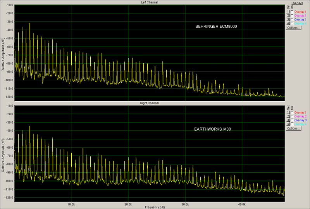Click the EARTHWORKS M30 annotation
The height and width of the screenshot is (209, 310).
click(x=212, y=129)
